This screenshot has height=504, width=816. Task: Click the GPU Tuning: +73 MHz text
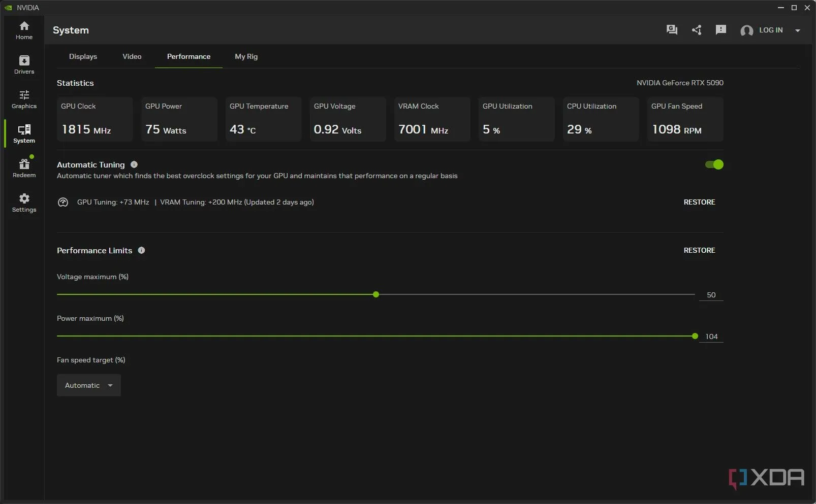(113, 202)
